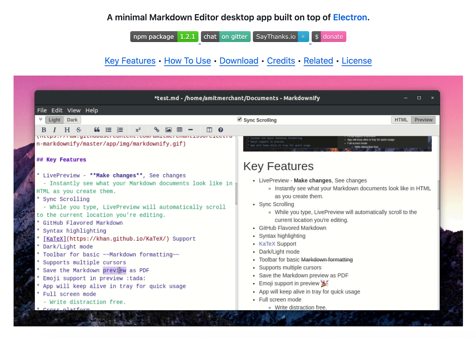Click '[KaTeX]' link text in editor

pos(55,239)
